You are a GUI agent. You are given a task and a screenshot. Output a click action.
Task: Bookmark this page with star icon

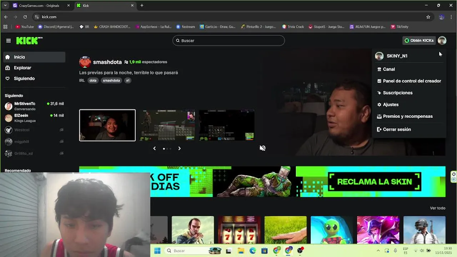(x=428, y=17)
